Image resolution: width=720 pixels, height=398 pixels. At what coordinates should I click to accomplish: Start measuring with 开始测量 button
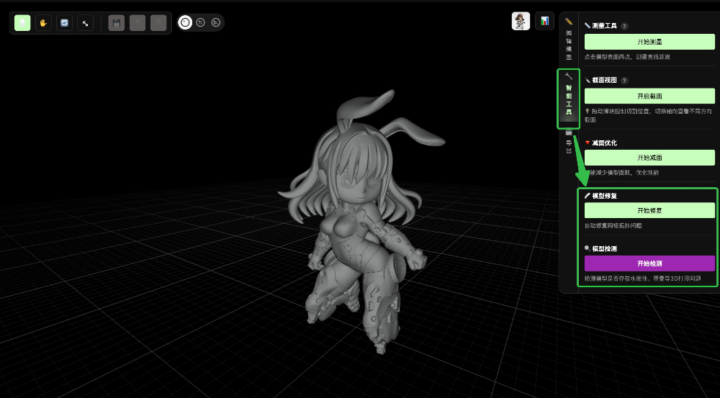click(649, 42)
